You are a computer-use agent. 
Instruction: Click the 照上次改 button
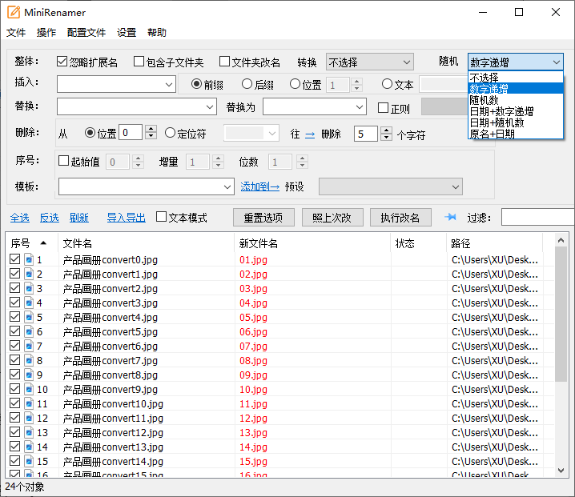click(332, 218)
